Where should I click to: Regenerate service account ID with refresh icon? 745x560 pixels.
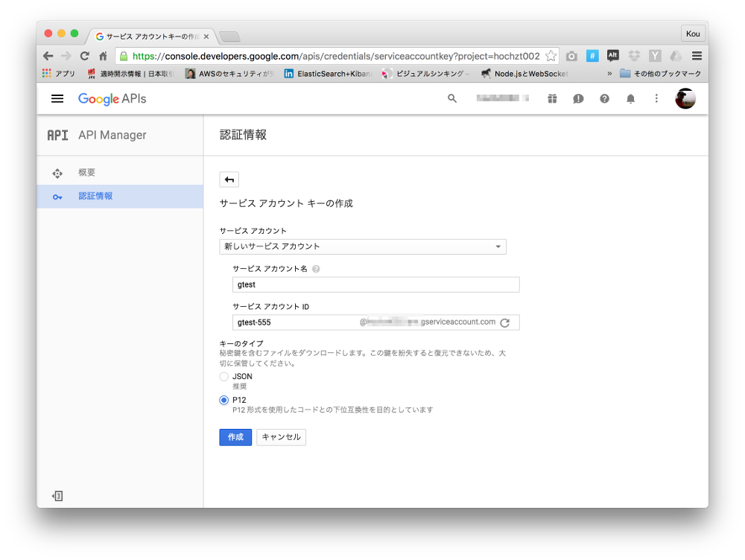(x=505, y=322)
